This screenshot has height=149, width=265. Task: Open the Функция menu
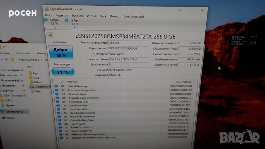(x=77, y=16)
